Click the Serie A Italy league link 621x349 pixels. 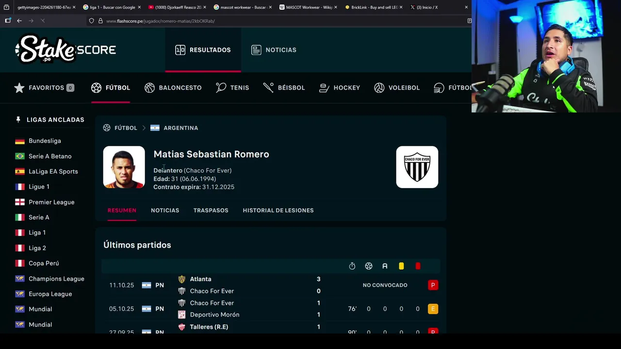coord(39,218)
